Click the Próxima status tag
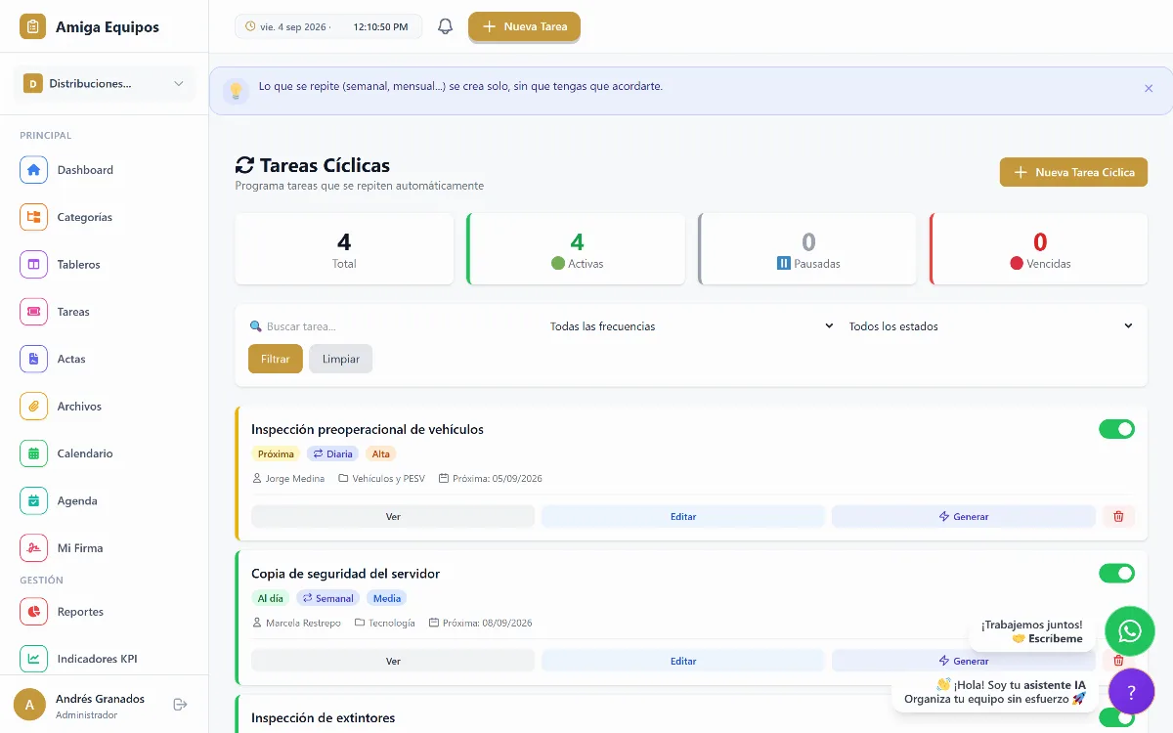The width and height of the screenshot is (1173, 733). coord(276,453)
